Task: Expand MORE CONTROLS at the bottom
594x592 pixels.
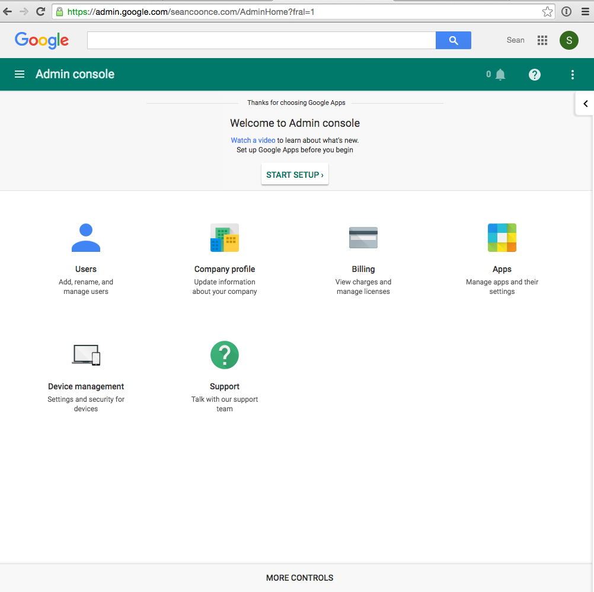Action: click(x=299, y=578)
